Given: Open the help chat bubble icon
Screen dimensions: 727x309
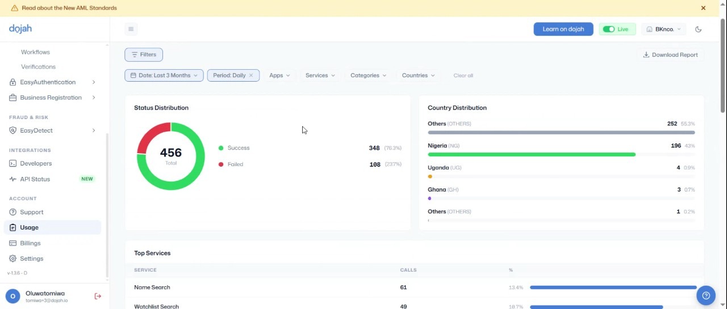Looking at the screenshot, I should 706,295.
